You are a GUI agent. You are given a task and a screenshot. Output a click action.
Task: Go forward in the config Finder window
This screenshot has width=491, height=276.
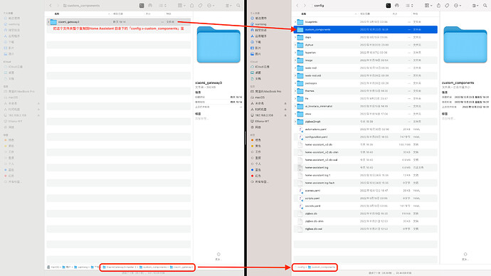coord(305,6)
